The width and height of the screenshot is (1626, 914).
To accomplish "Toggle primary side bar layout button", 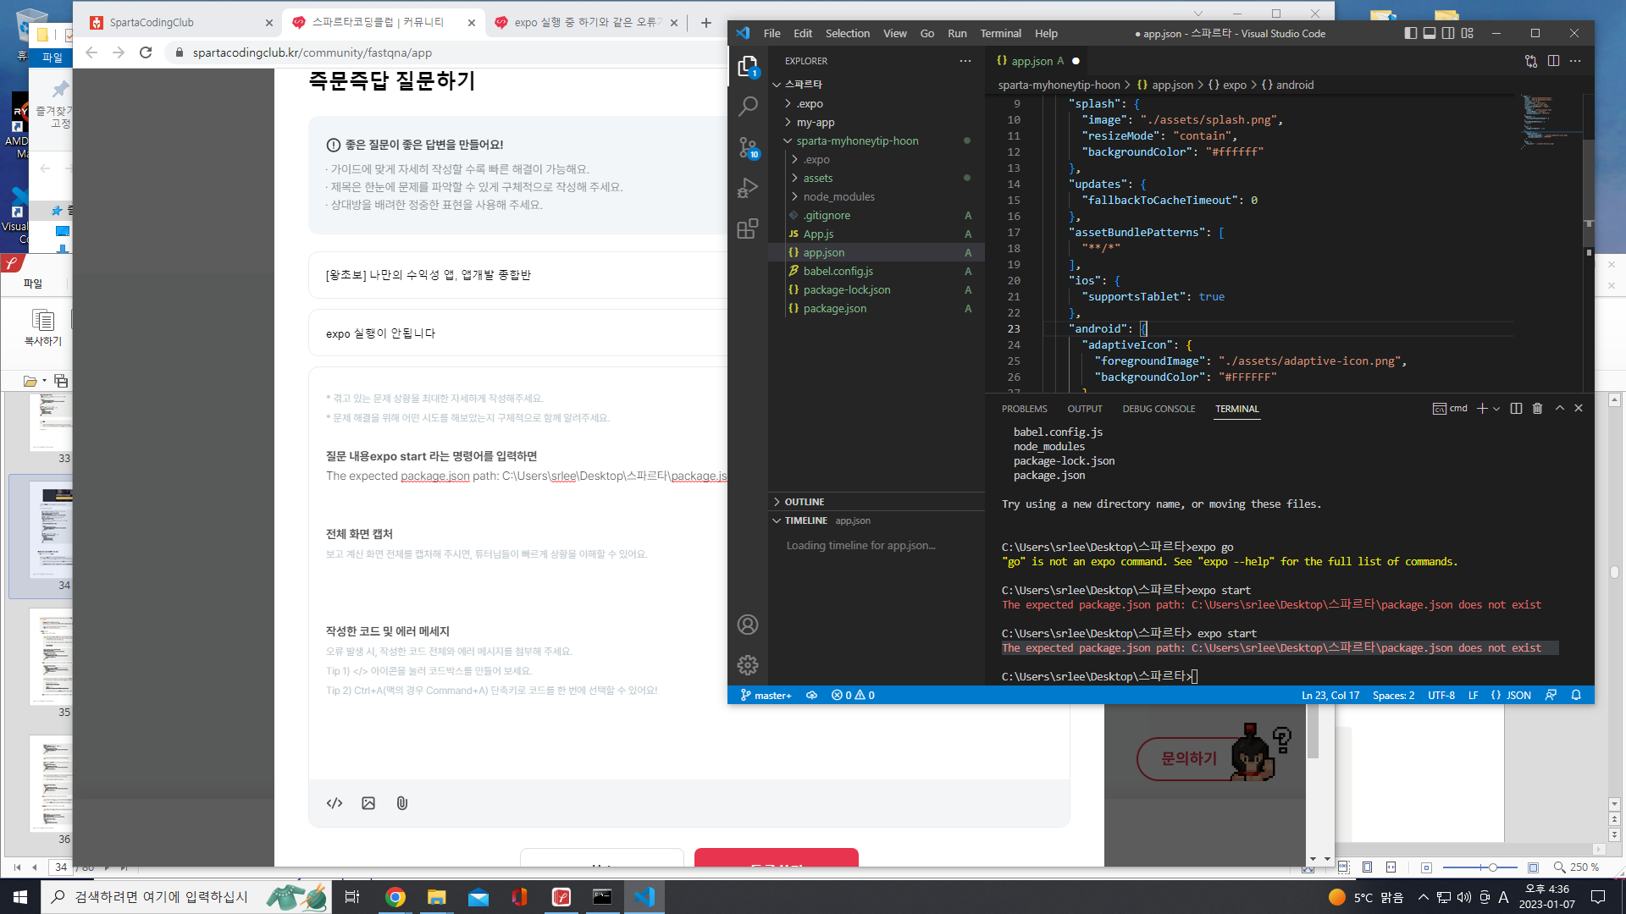I will coord(1411,33).
